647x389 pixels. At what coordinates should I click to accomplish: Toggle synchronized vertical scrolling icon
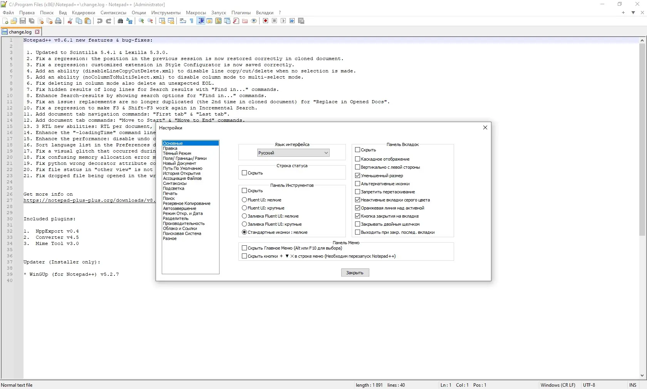[162, 21]
